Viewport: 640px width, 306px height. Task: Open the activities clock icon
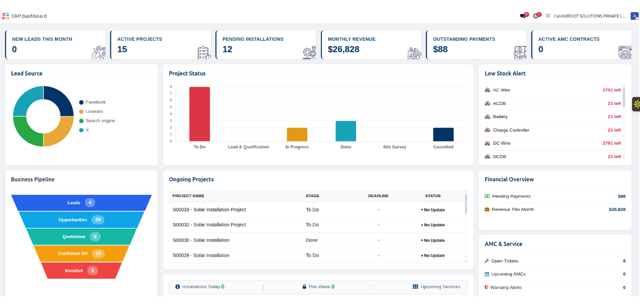tap(536, 16)
